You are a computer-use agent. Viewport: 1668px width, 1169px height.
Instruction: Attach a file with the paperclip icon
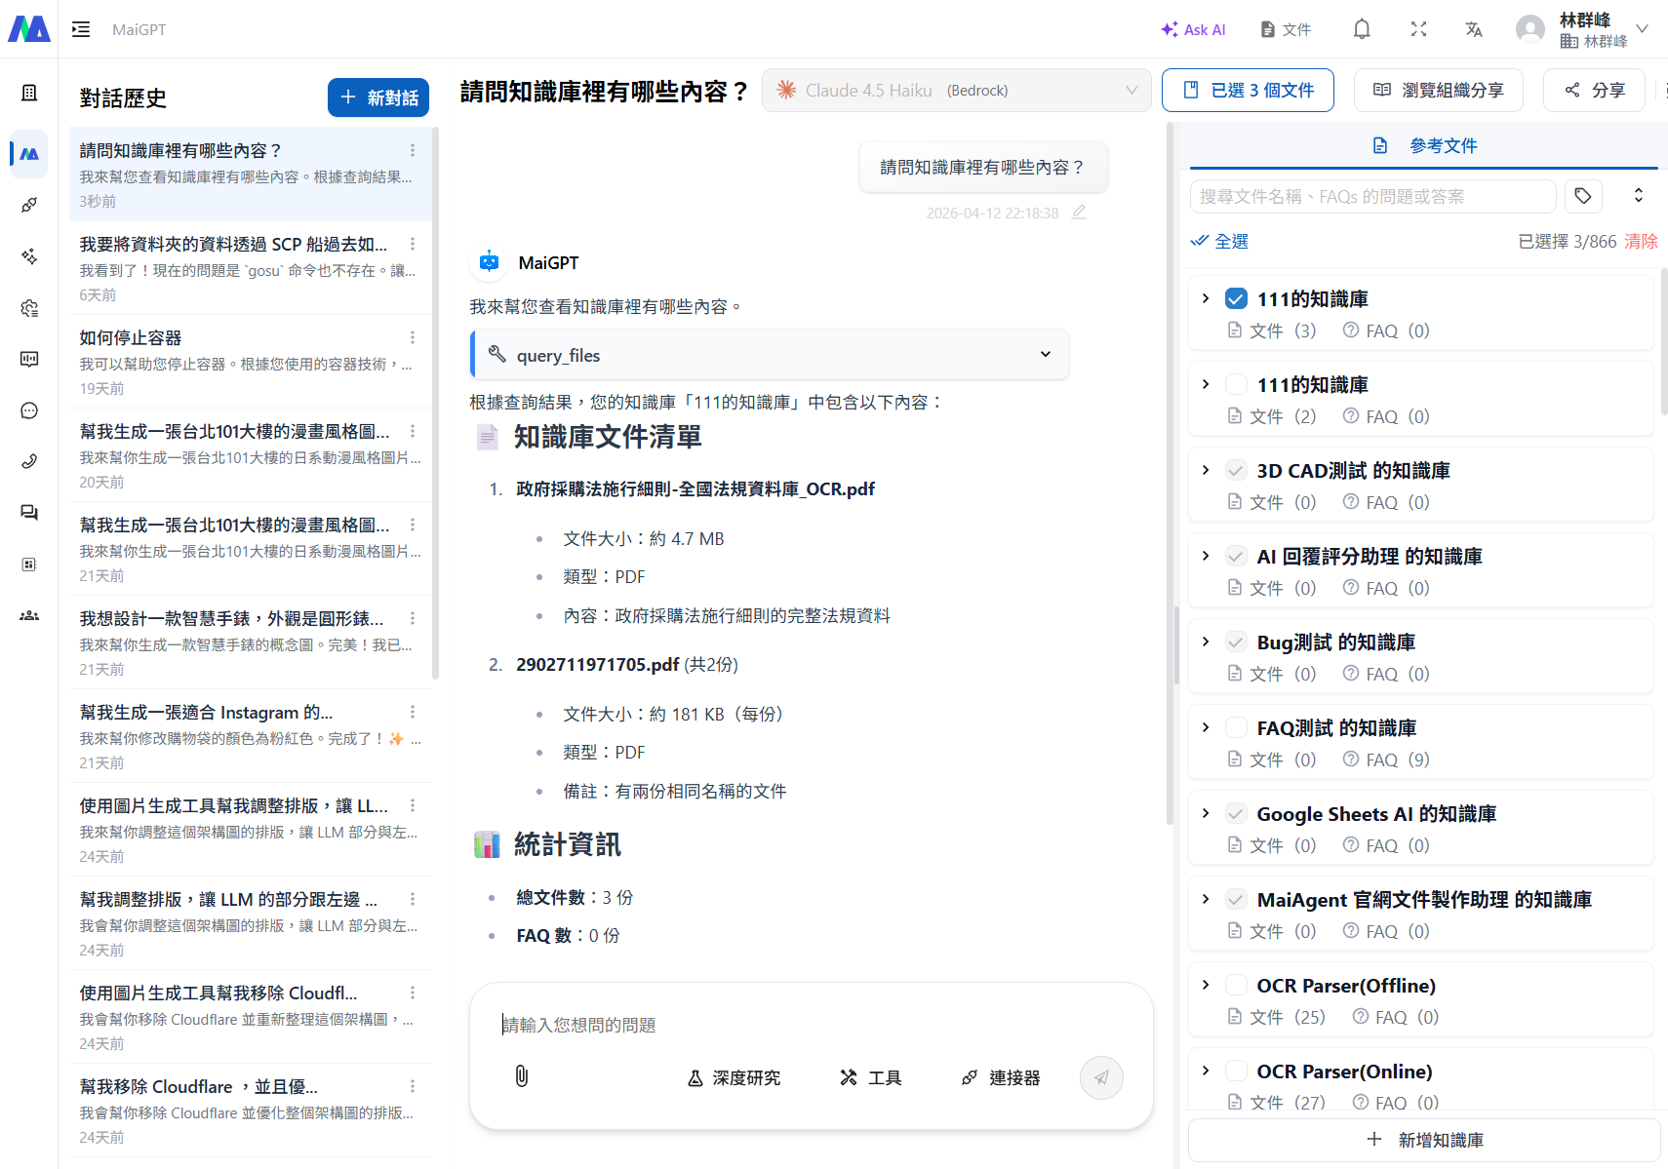point(521,1077)
